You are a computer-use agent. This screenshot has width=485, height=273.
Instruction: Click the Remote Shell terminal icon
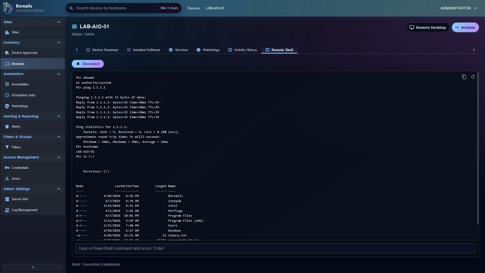[x=268, y=50]
